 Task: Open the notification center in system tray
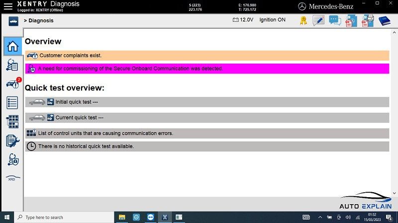[389, 218]
